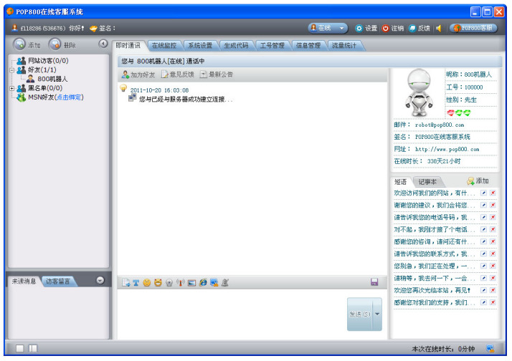Switch to the 系统设置 tab
Image resolution: width=512 pixels, height=361 pixels.
point(200,46)
